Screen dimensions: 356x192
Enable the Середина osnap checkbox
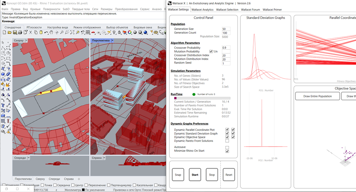[x=55, y=185]
